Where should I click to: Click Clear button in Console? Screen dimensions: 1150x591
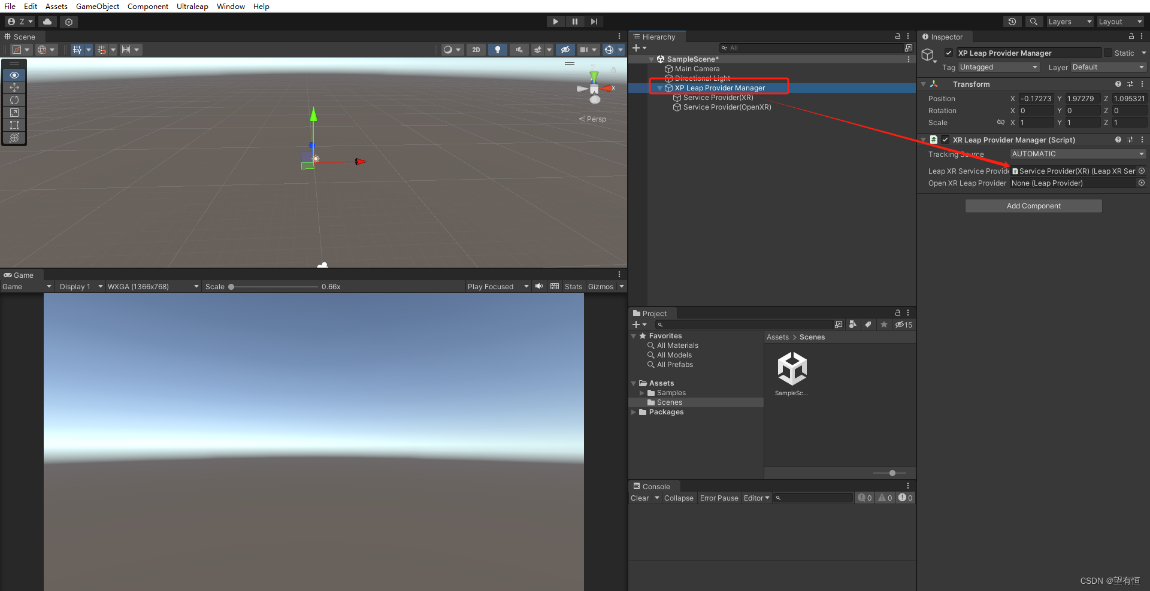[640, 498]
